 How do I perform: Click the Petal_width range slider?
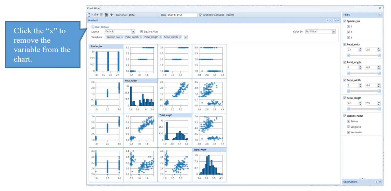[x=364, y=55]
